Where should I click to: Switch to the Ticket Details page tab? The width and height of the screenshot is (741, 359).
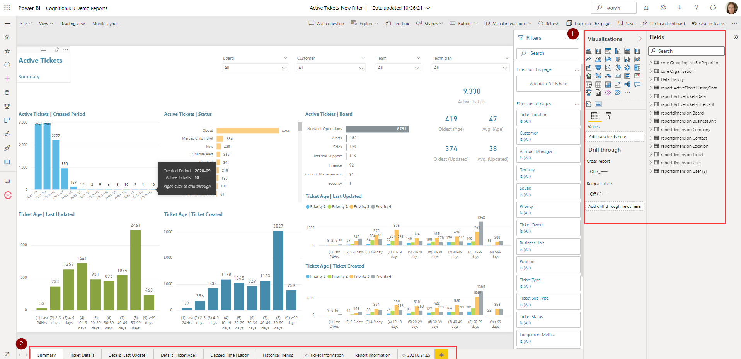pyautogui.click(x=82, y=355)
